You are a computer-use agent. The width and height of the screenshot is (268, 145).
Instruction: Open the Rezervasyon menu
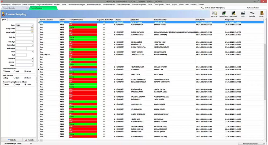coord(6,5)
